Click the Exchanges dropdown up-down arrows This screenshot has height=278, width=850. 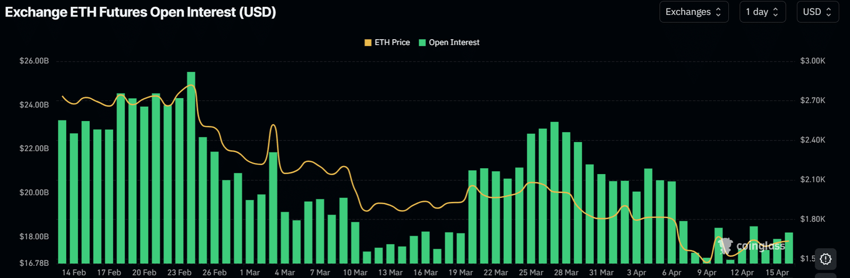coord(718,12)
